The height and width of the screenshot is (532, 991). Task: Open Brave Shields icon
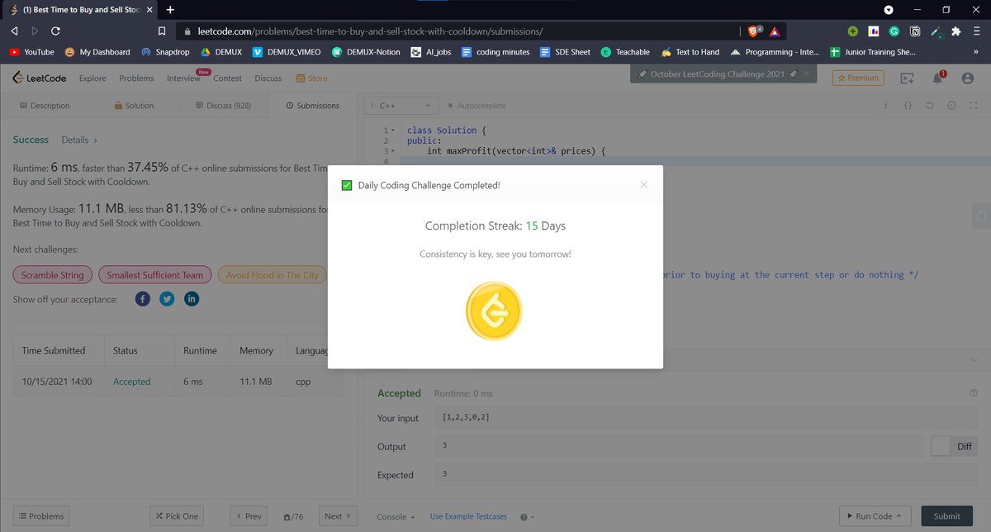tap(754, 31)
